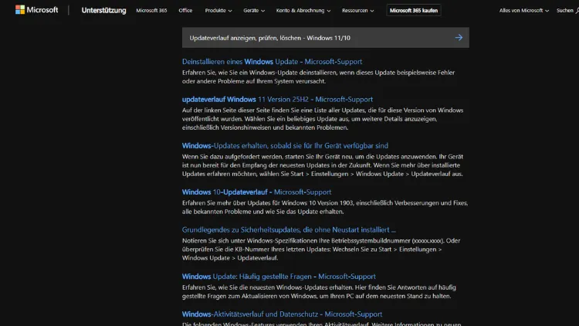Open Windows Update: Häufig gestellte Fragen result
579x326 pixels.
point(279,277)
